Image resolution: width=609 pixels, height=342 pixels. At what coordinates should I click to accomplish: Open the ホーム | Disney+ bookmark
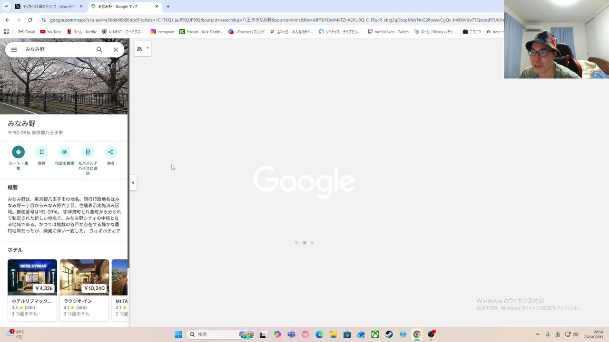coord(434,32)
